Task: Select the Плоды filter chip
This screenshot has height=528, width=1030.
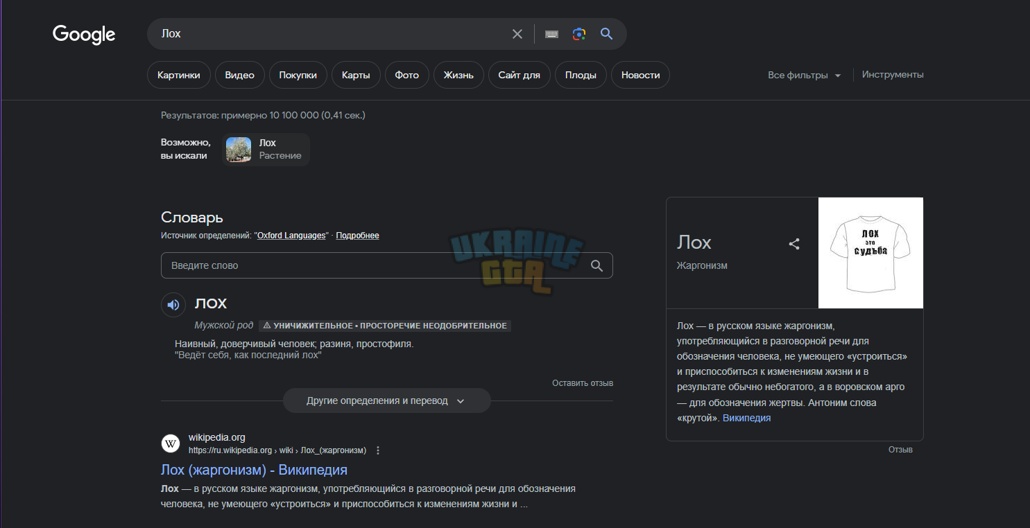Action: coord(581,75)
